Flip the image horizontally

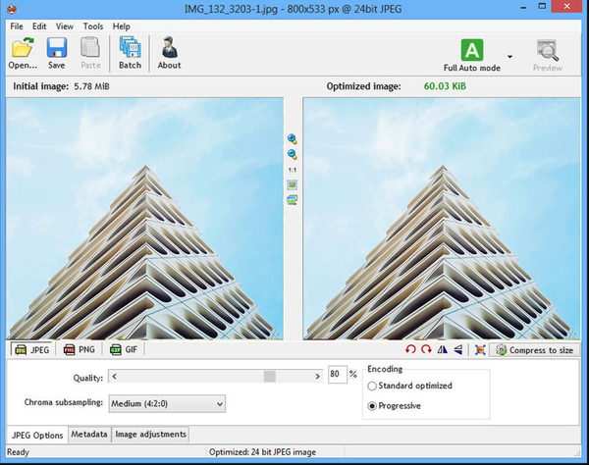(443, 349)
